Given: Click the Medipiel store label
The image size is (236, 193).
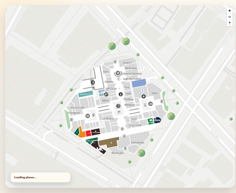Looking at the screenshot, I should 129,105.
